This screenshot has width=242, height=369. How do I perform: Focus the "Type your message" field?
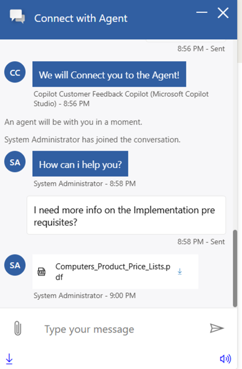pyautogui.click(x=118, y=329)
